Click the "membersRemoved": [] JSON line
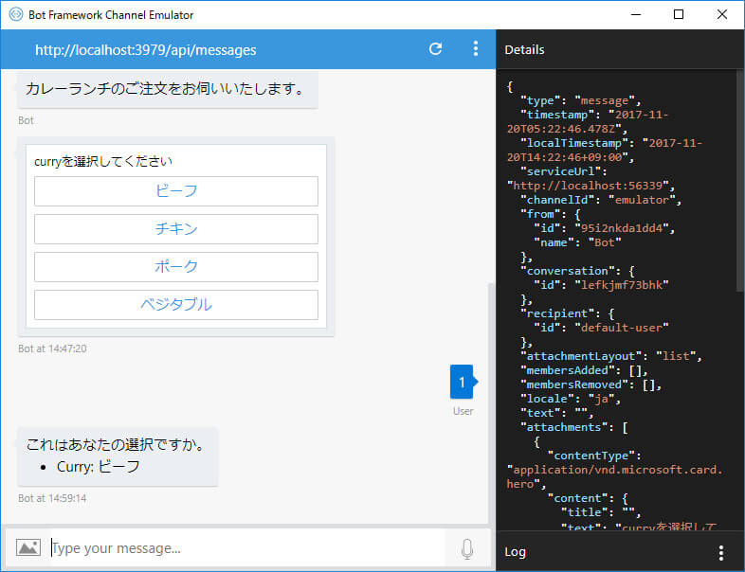The height and width of the screenshot is (572, 745). (591, 385)
